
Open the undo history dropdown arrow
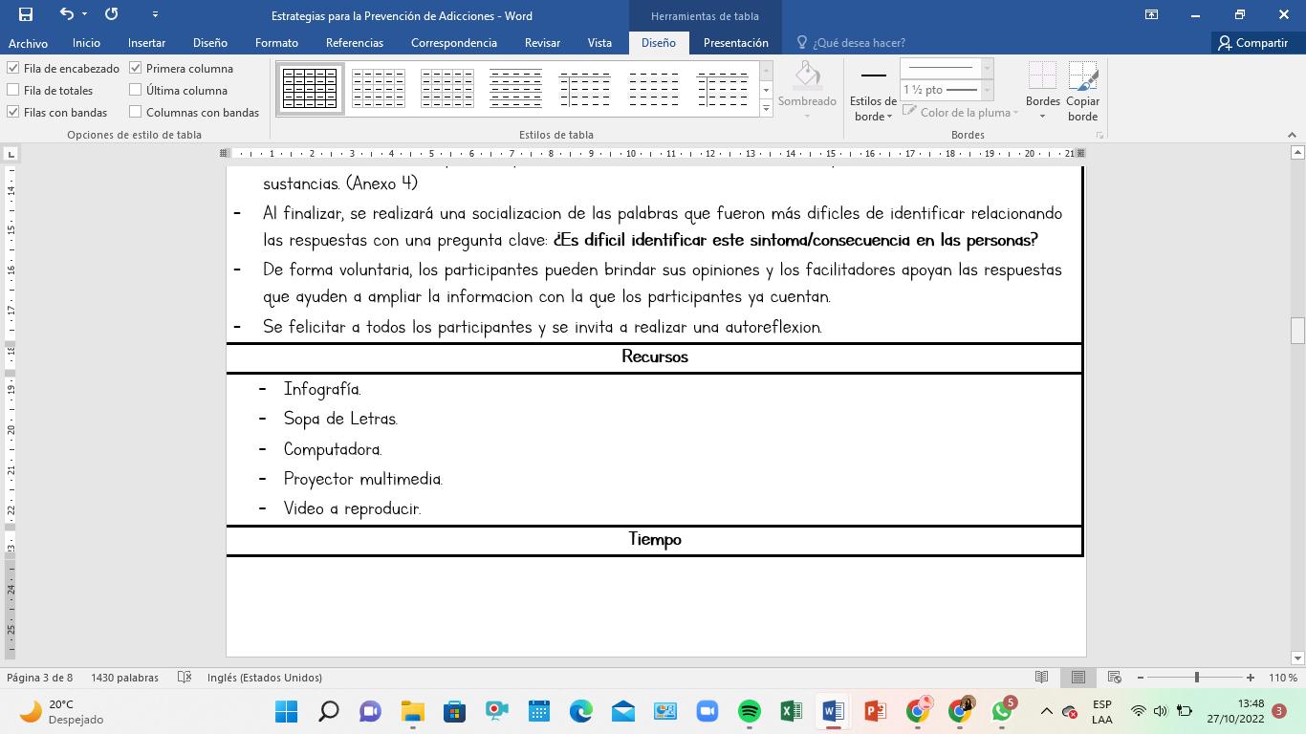pos(85,14)
